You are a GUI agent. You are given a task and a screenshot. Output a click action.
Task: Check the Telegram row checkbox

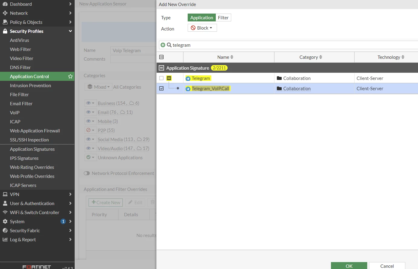point(161,78)
